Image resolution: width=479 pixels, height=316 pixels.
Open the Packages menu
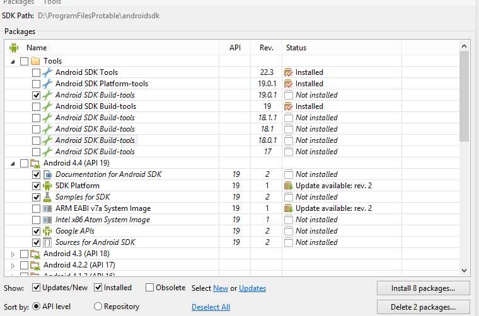pyautogui.click(x=19, y=2)
